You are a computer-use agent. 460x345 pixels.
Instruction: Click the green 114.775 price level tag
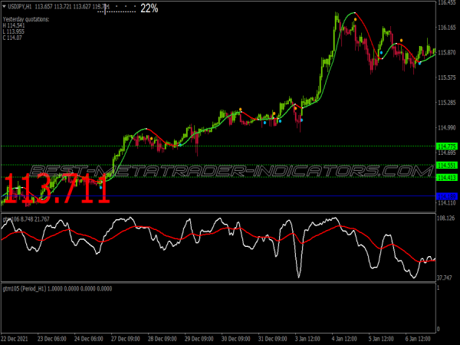(x=446, y=146)
